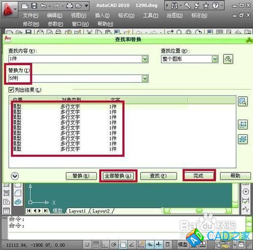This screenshot has width=253, height=250.
Task: Open the 替换为 history dropdown arrow
Action: click(x=145, y=79)
